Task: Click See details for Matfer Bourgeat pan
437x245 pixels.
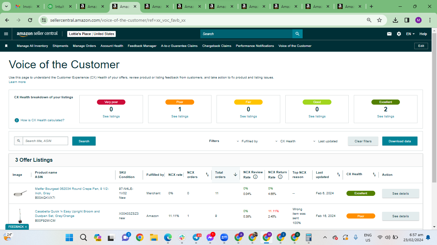Action: pos(401,193)
